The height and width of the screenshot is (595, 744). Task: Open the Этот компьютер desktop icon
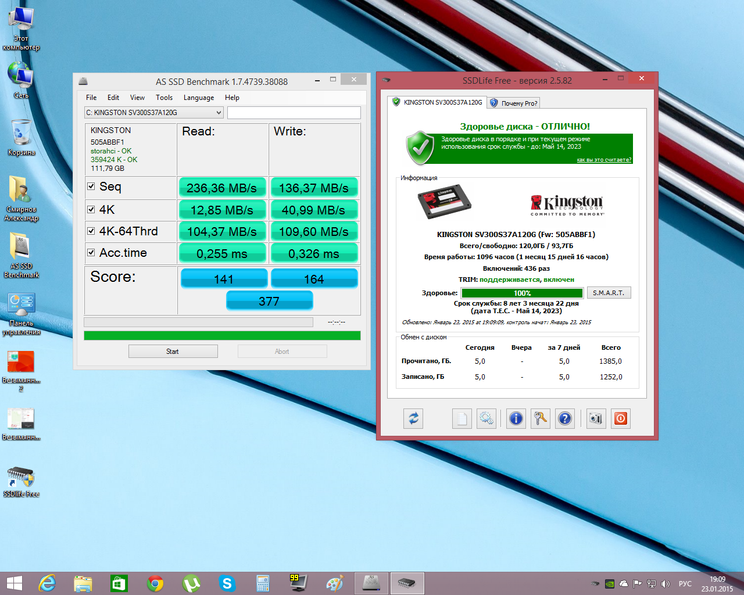(21, 28)
